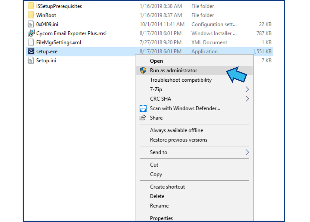Screen dimensions: 310x222
Task: Expand the CRC SHA submenu
Action: click(160, 99)
